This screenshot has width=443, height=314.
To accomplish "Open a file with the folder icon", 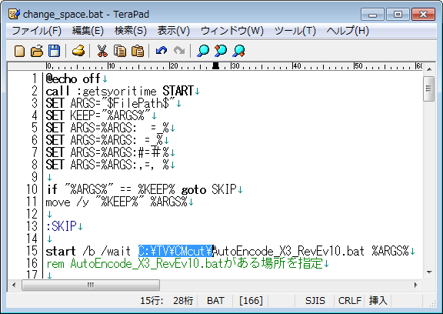I will (37, 51).
